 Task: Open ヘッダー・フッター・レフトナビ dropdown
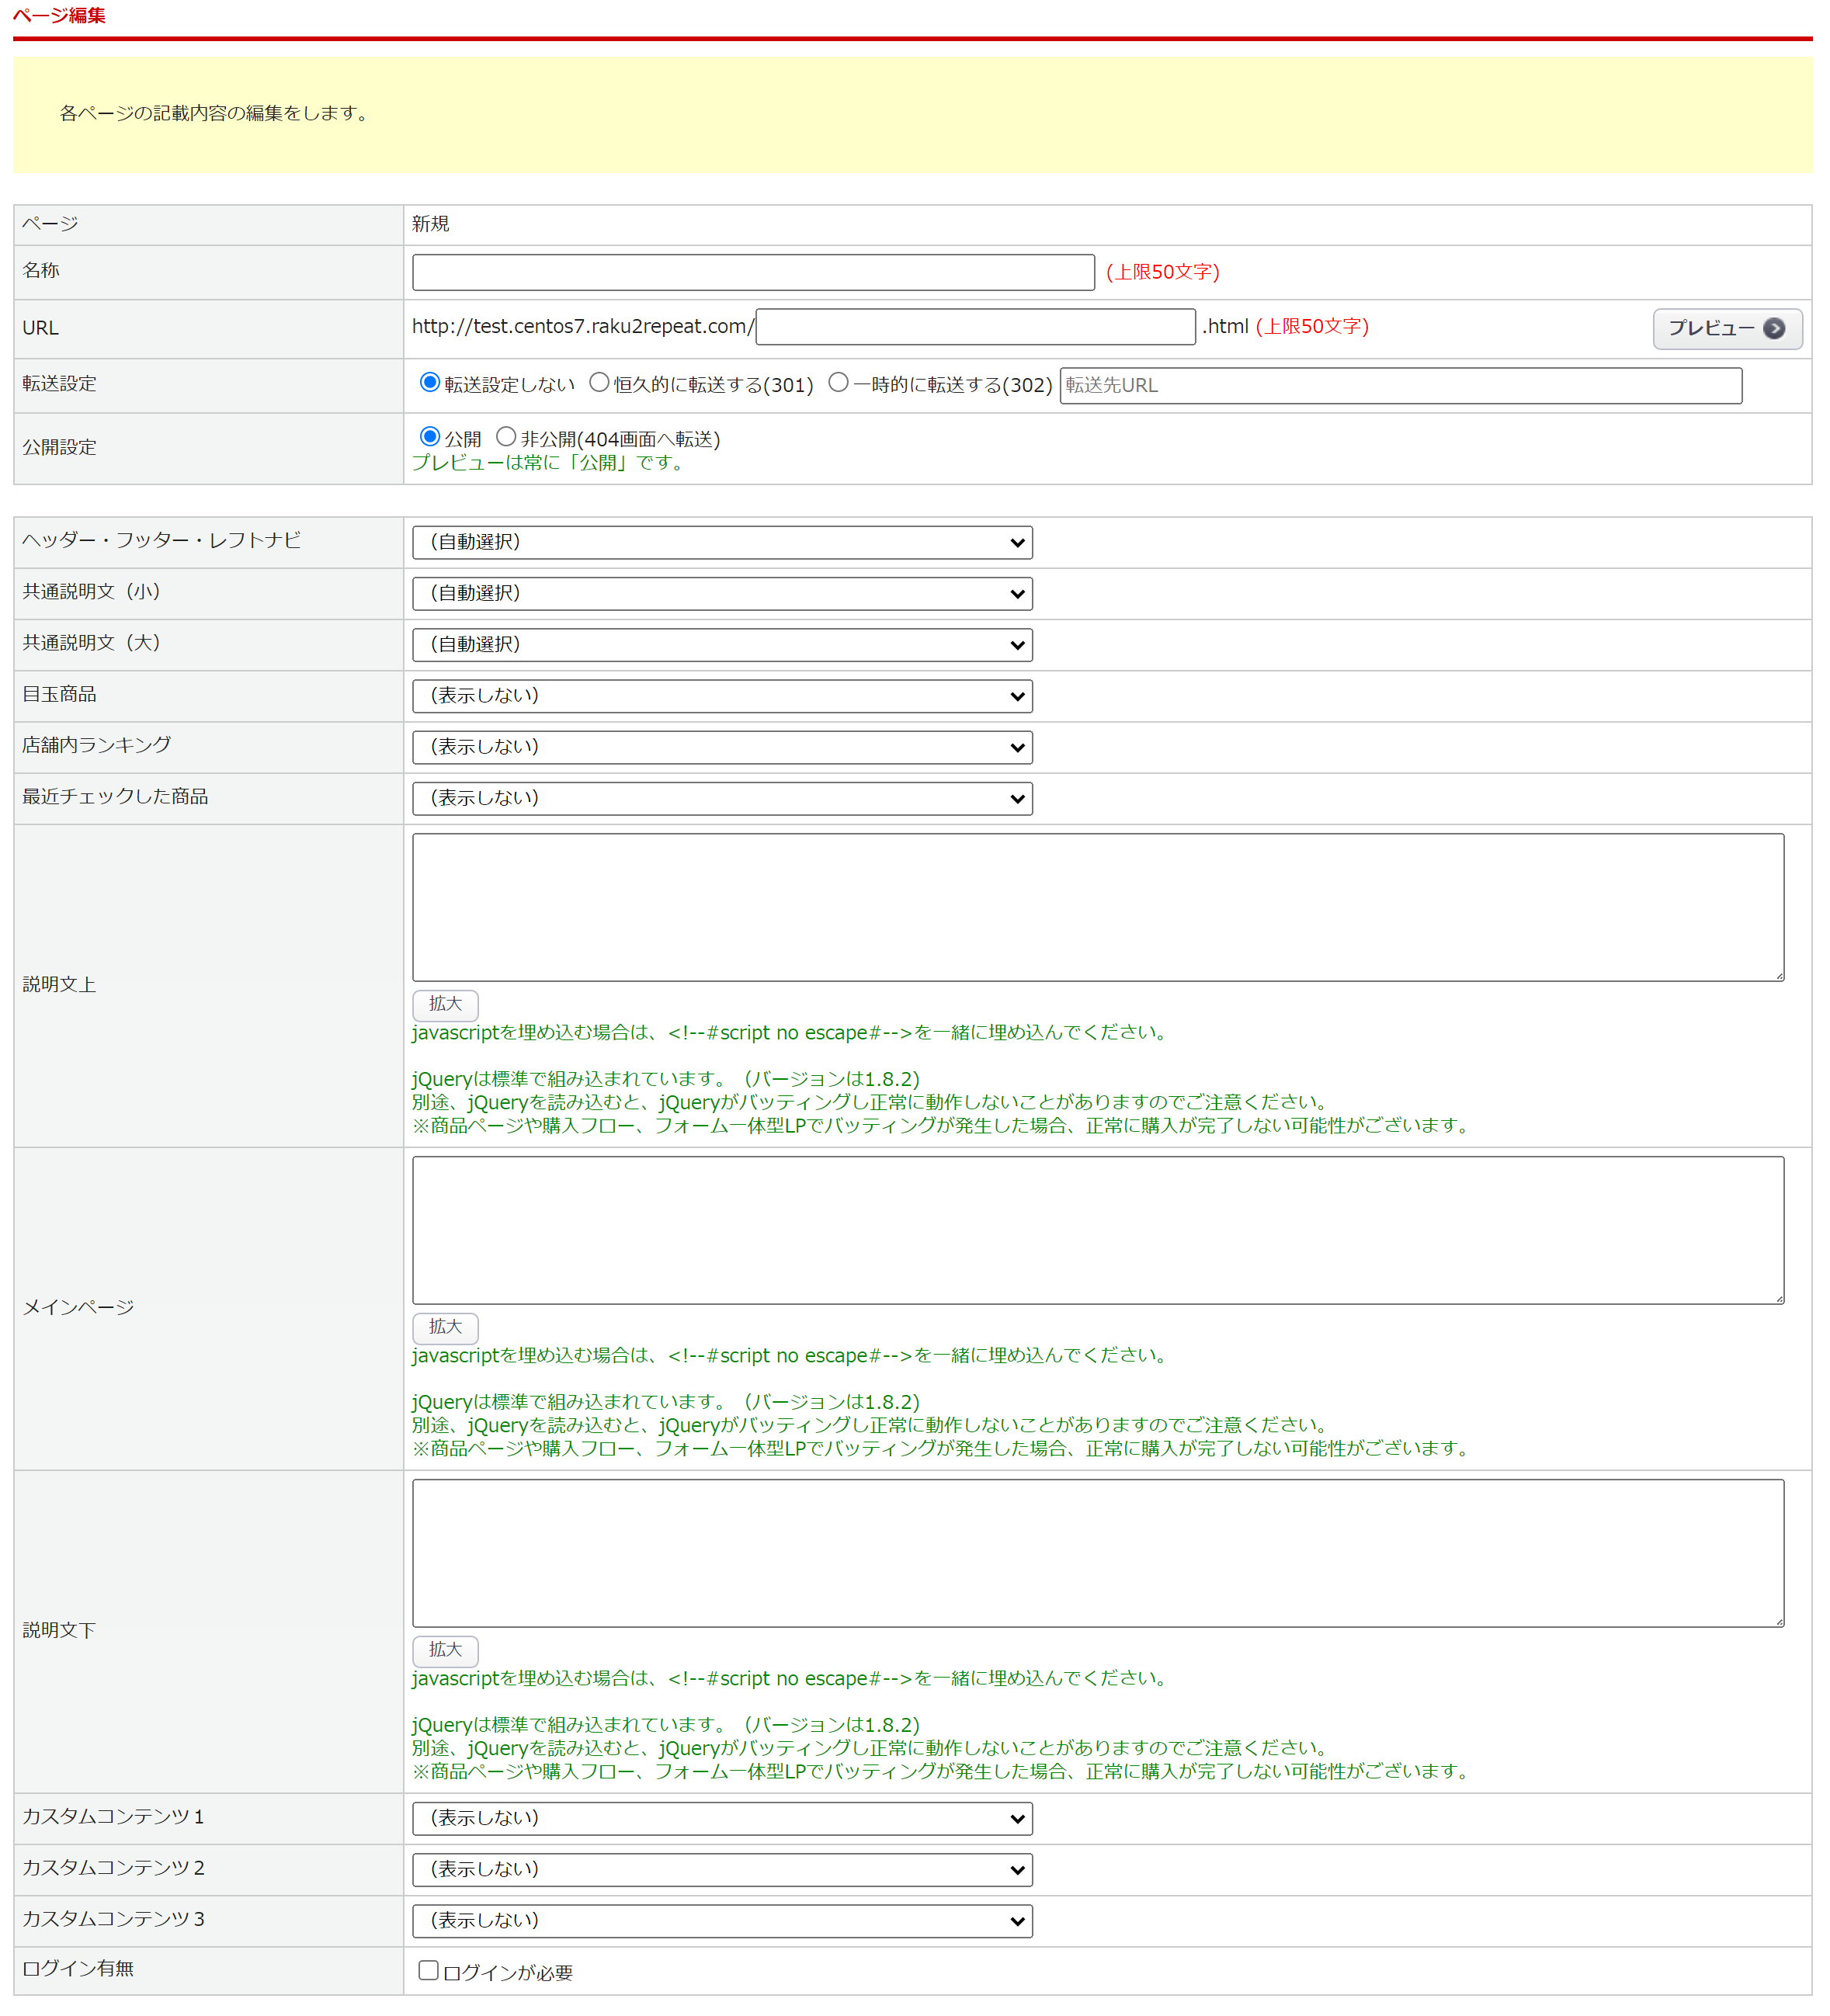(x=722, y=543)
